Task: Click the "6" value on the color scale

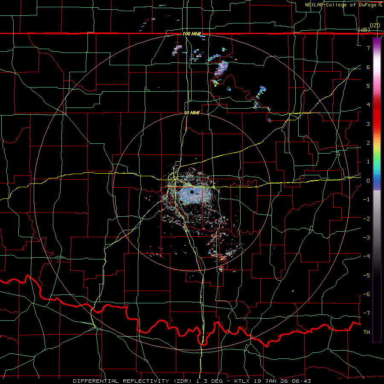Action: 368,67
